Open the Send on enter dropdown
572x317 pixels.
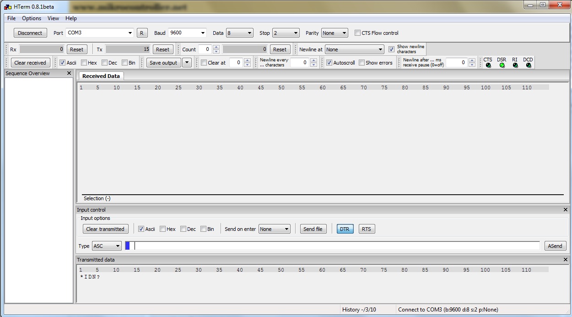click(275, 229)
